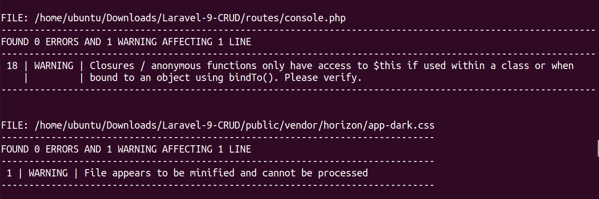This screenshot has height=199, width=599.
Task: Click 'cannot be processed' text
Action: click(315, 173)
